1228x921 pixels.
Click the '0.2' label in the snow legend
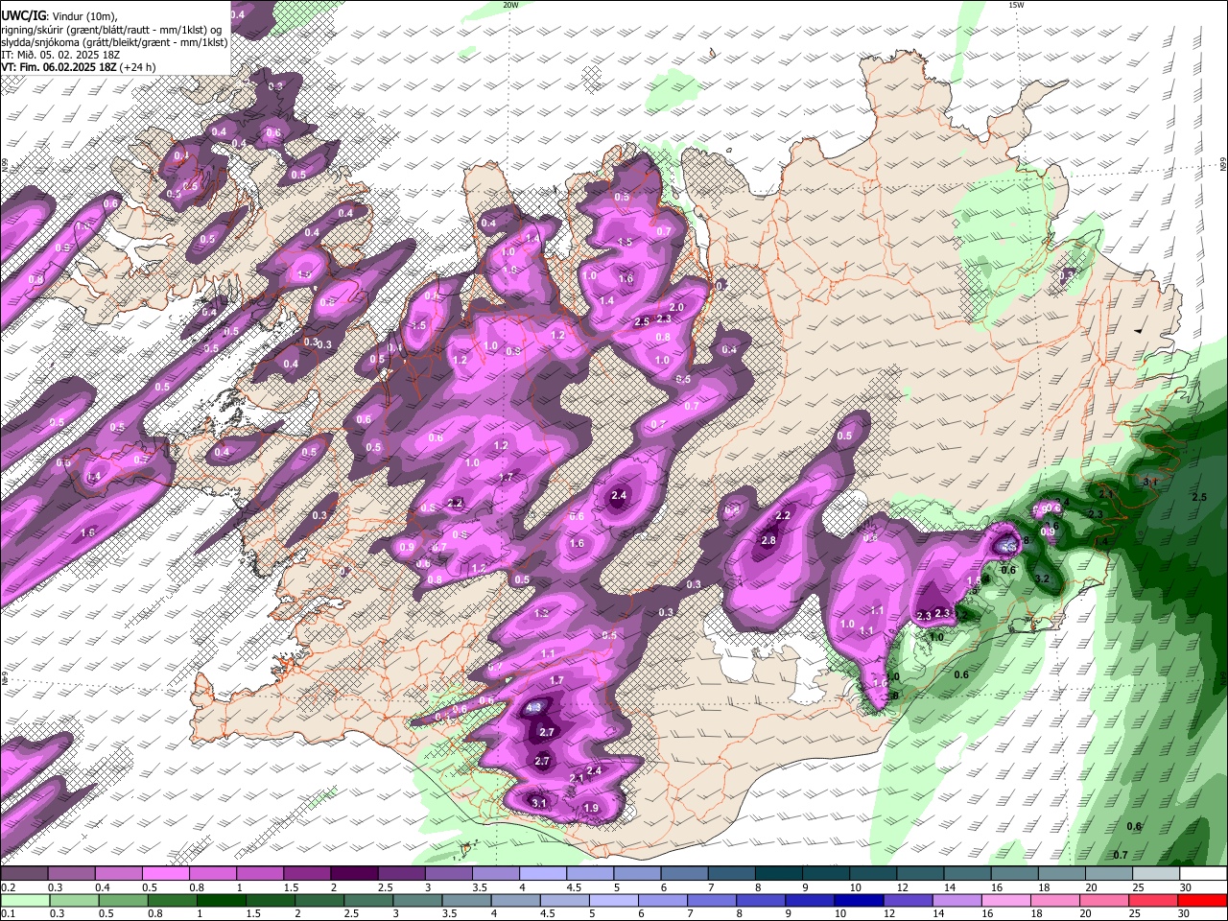tap(8, 887)
